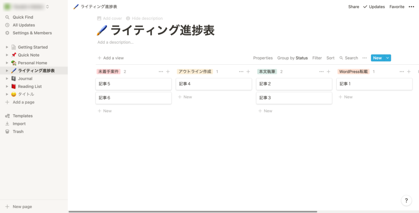Click Add a view
Image resolution: width=419 pixels, height=213 pixels.
tap(110, 58)
